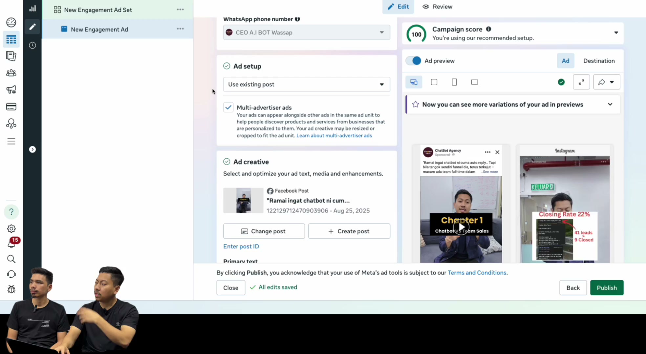Viewport: 646px width, 354px height.
Task: Open the Enter post ID link
Action: [241, 246]
